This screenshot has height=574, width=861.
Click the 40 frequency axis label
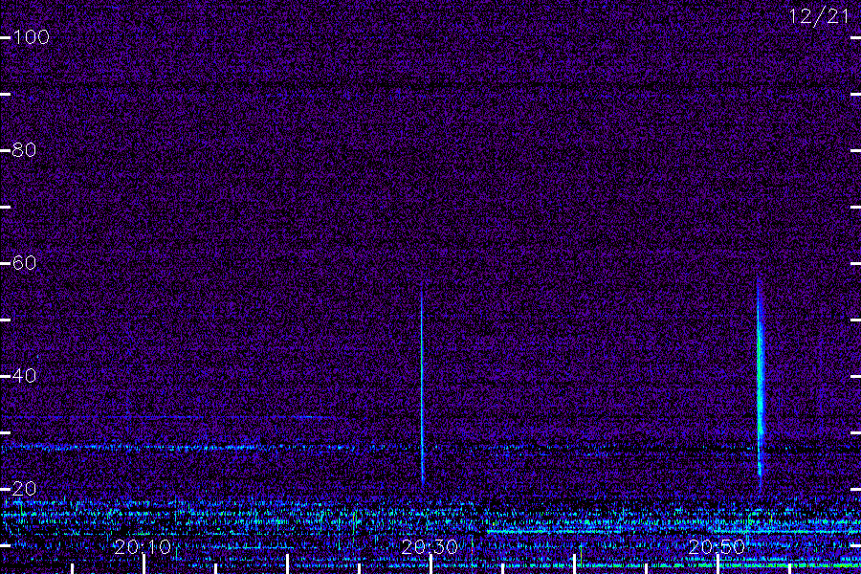pyautogui.click(x=24, y=376)
